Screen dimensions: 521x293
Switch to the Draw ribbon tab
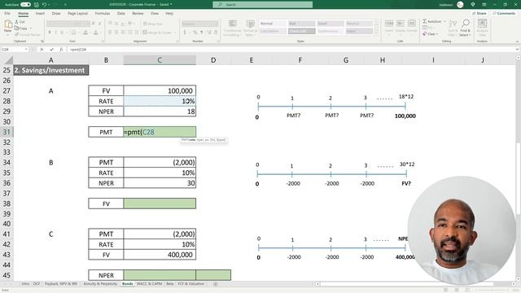[x=56, y=14]
